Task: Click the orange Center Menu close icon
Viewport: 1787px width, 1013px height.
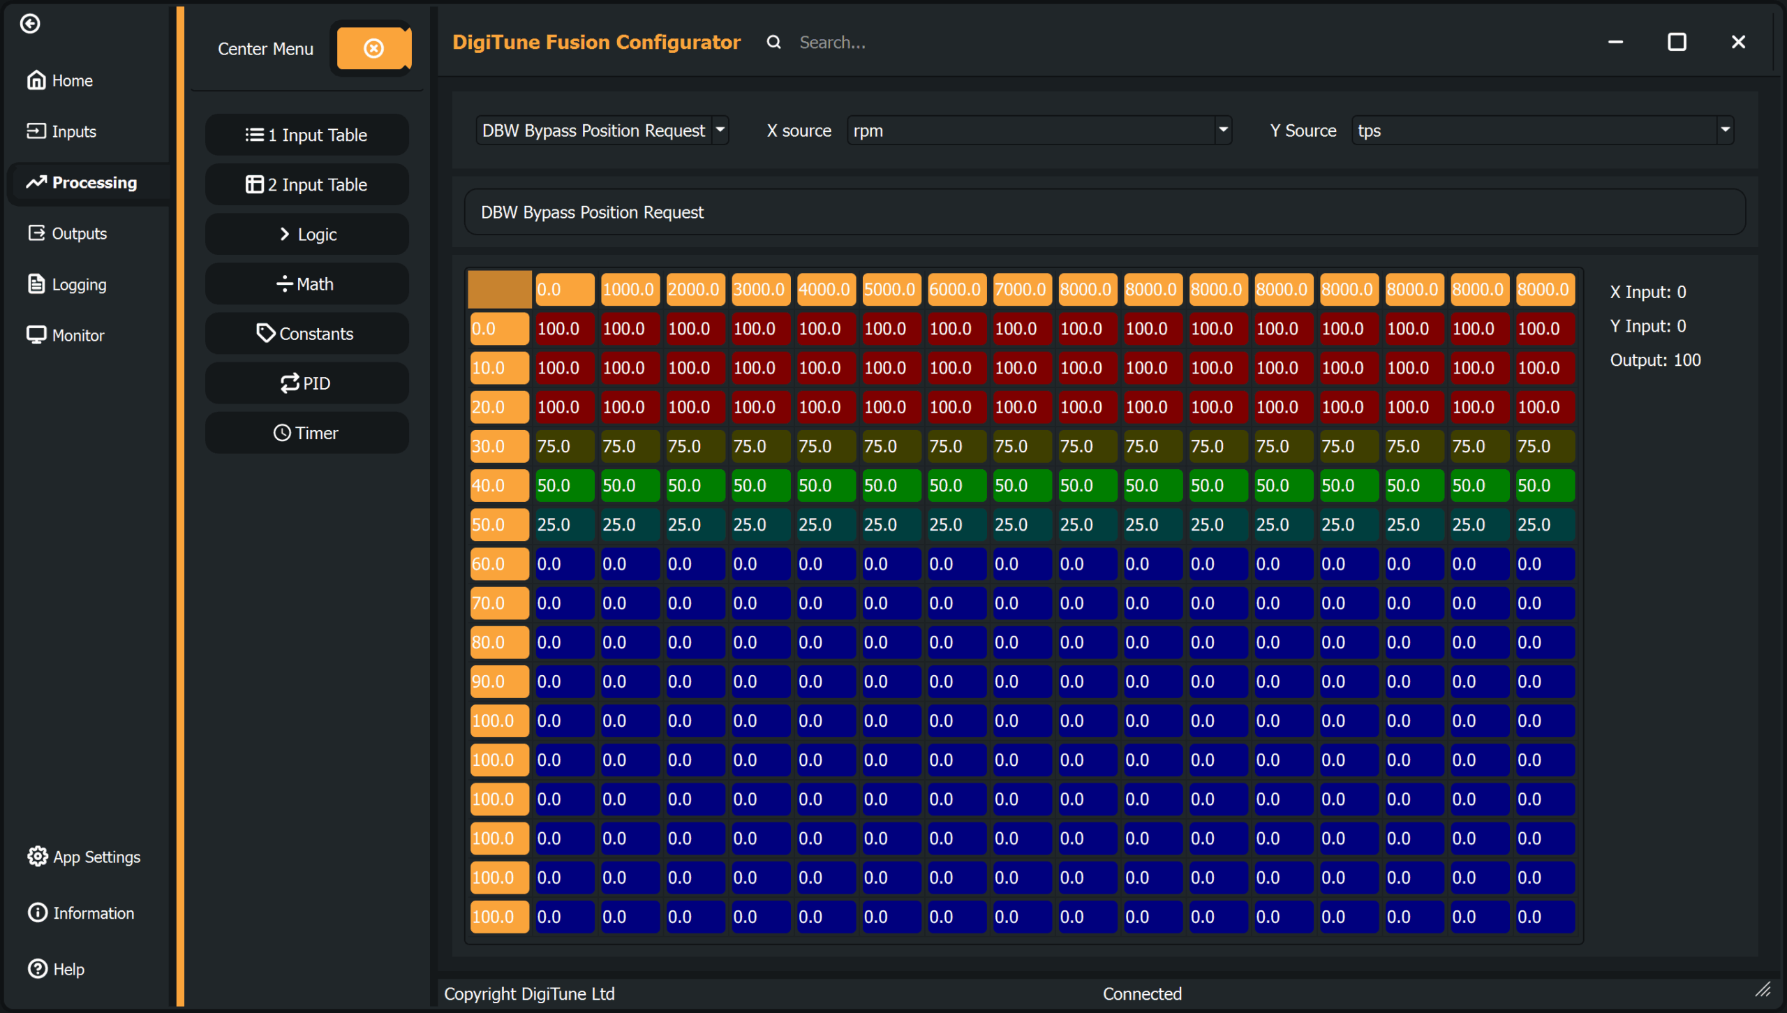Action: coord(373,48)
